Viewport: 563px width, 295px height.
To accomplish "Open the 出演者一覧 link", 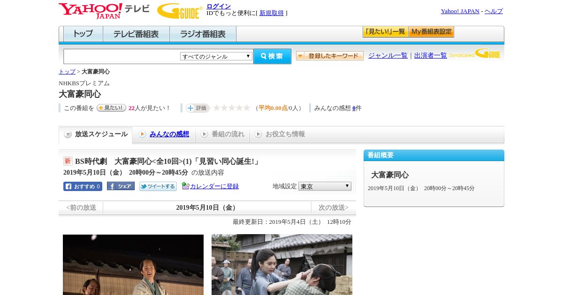I will 431,56.
